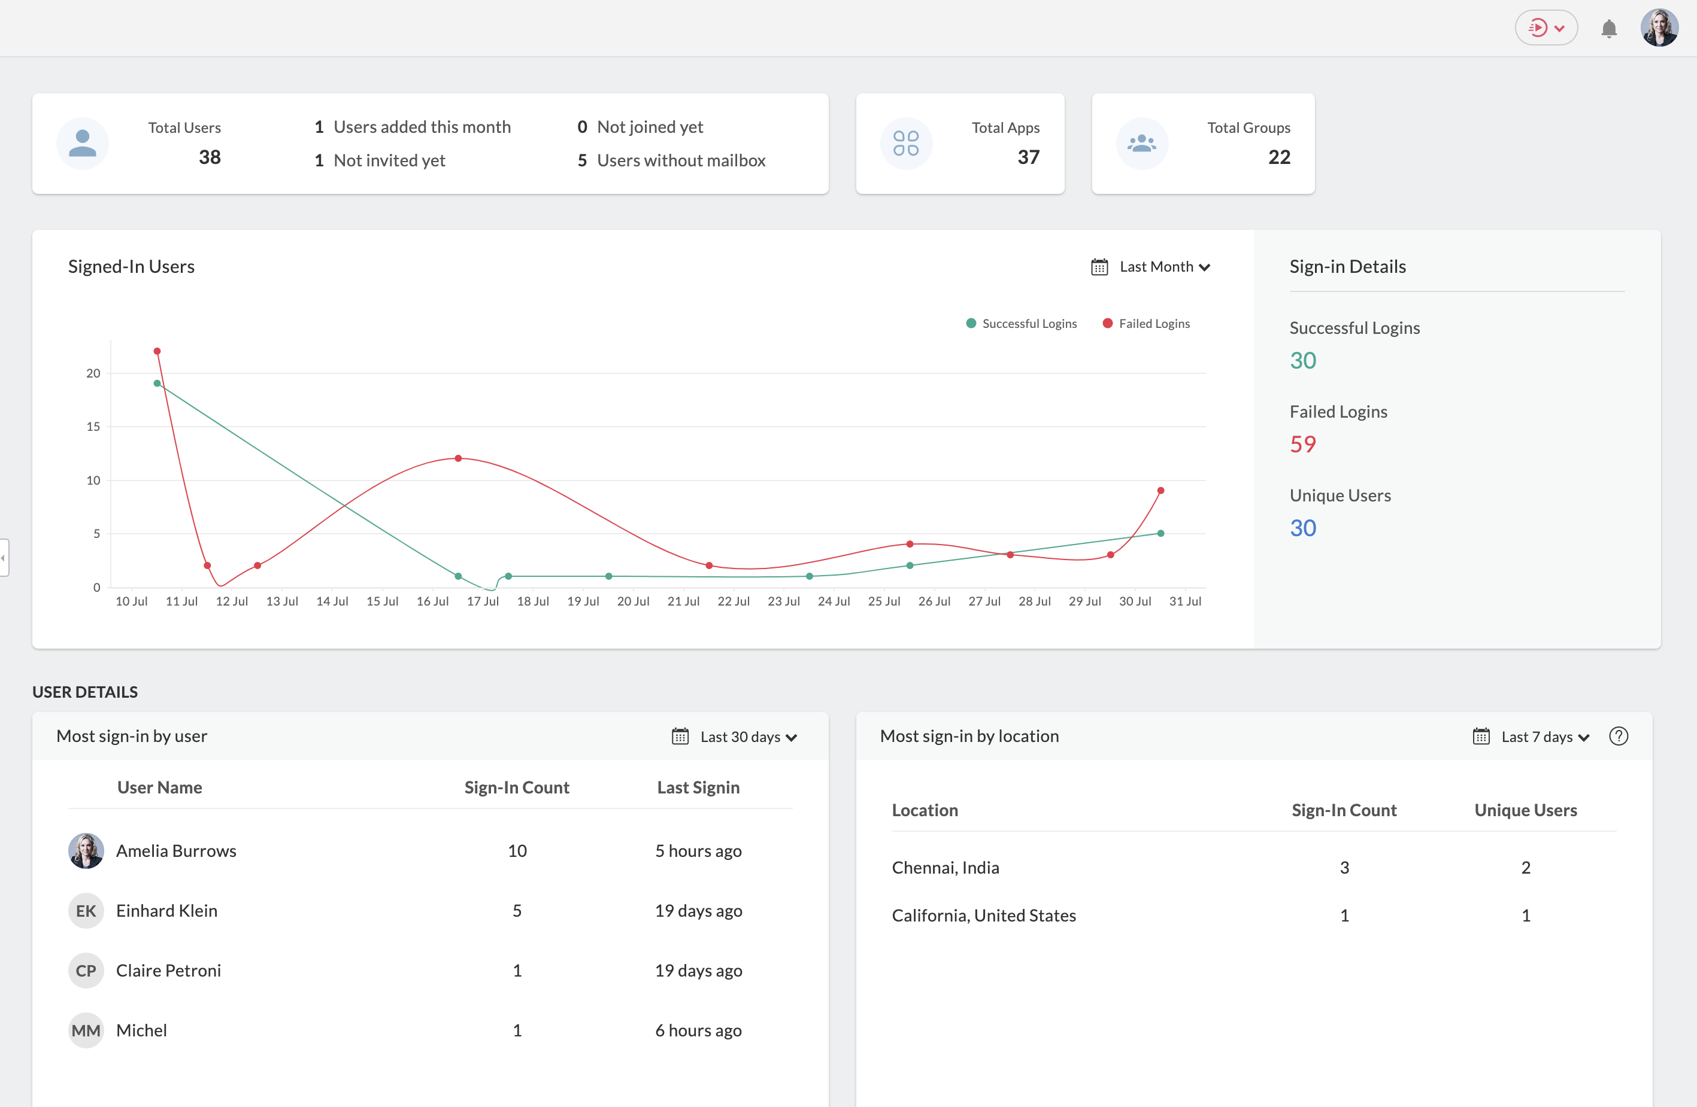This screenshot has height=1107, width=1697.
Task: Click the profile avatar in header
Action: coord(1659,29)
